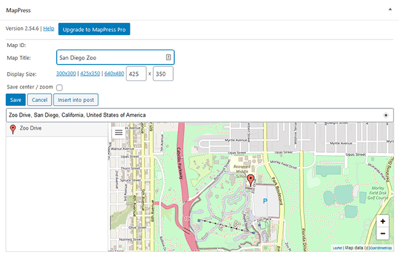Screen dimensions: 399x255
Task: Enable the Save center / zoom checkbox
Action: pyautogui.click(x=59, y=87)
